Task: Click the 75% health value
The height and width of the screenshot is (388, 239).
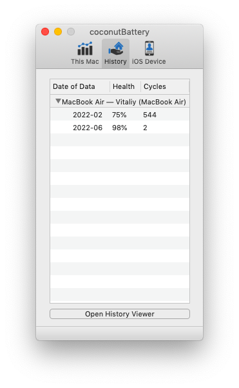Action: (119, 115)
